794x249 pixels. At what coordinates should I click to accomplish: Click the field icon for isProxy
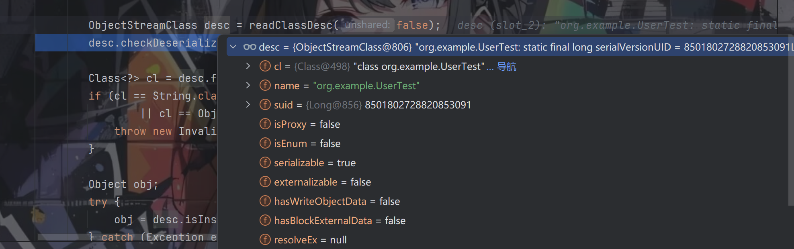pyautogui.click(x=265, y=124)
